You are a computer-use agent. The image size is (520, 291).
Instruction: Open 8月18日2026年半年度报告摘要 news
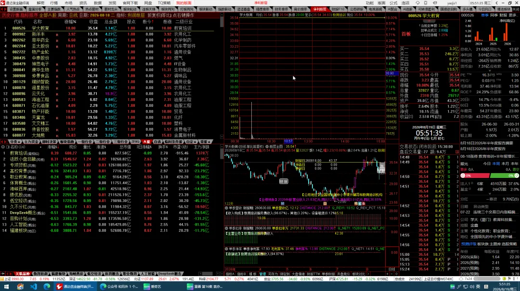(x=487, y=143)
